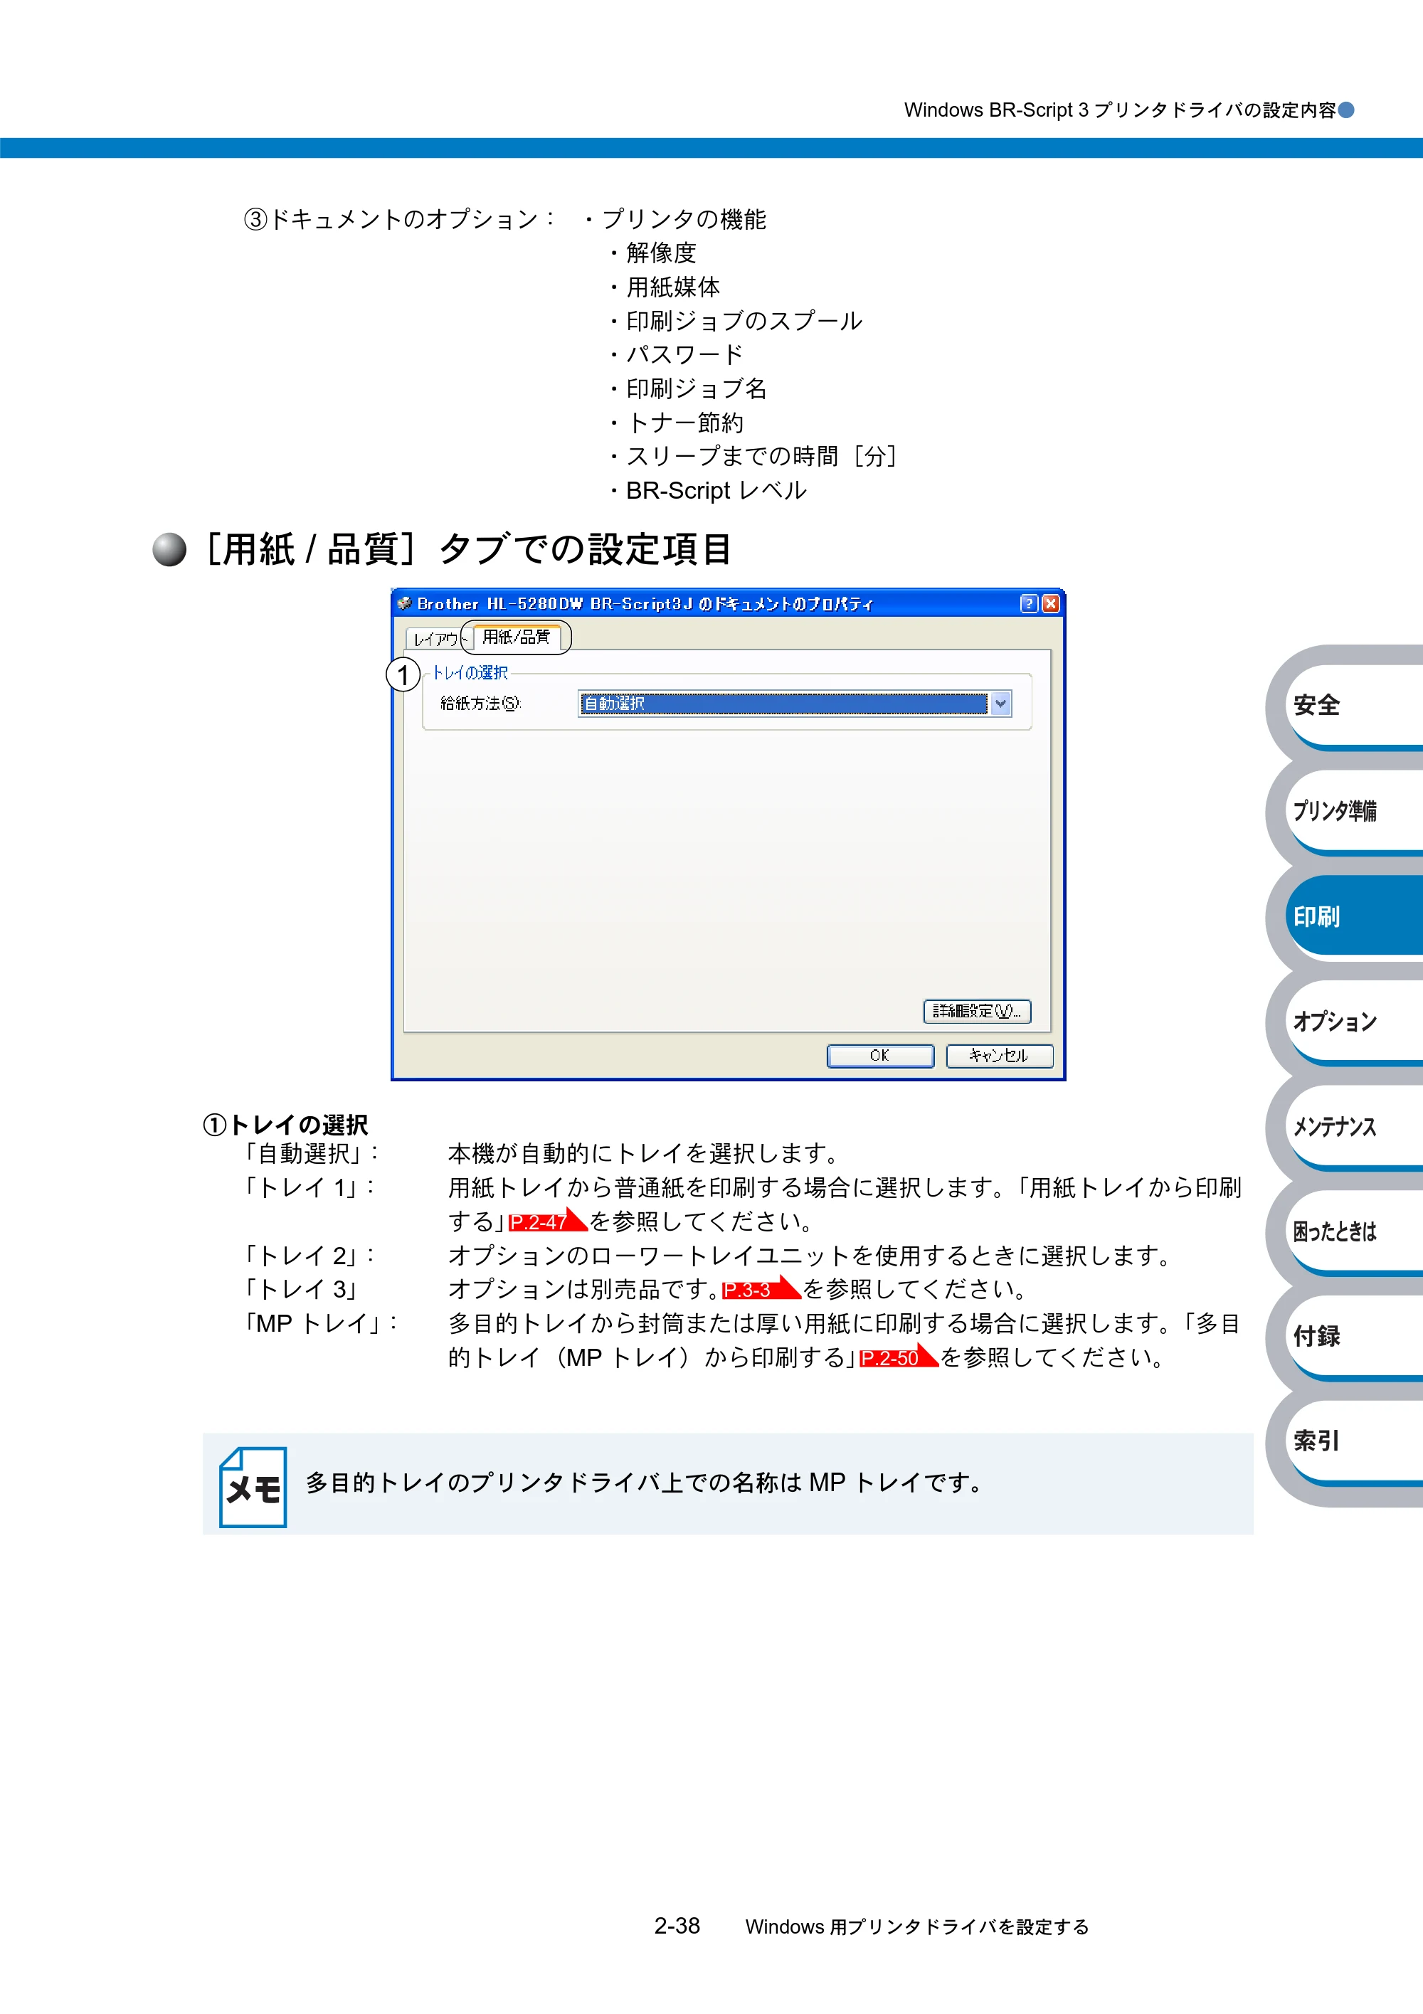
Task: Follow the P.2-47 page reference link
Action: (547, 1221)
